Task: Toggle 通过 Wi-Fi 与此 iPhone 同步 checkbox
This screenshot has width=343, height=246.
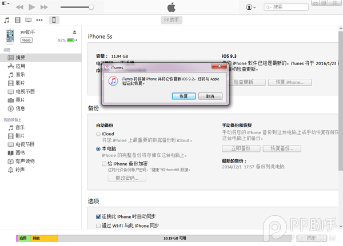Action: pos(98,225)
